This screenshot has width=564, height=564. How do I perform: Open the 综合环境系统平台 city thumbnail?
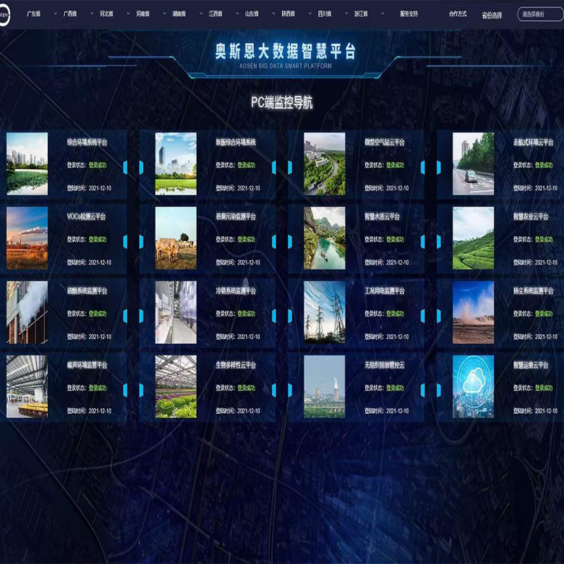click(x=27, y=164)
